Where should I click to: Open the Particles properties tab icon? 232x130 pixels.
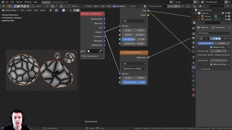193,72
